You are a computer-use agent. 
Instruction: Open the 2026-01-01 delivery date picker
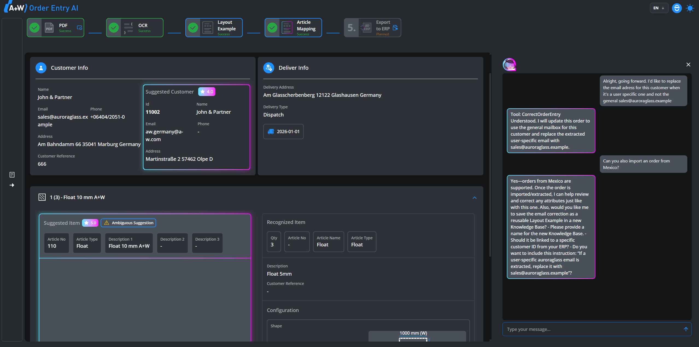tap(283, 132)
